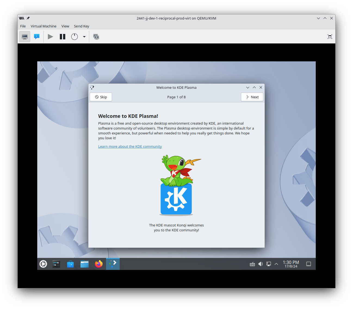This screenshot has height=309, width=353.
Task: Click the Welcome Center window menu icon
Action: click(92, 87)
